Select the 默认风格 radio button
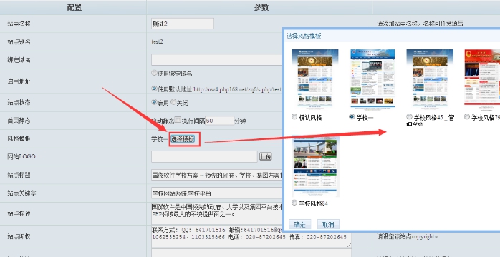Image resolution: width=500 pixels, height=257 pixels. click(294, 117)
